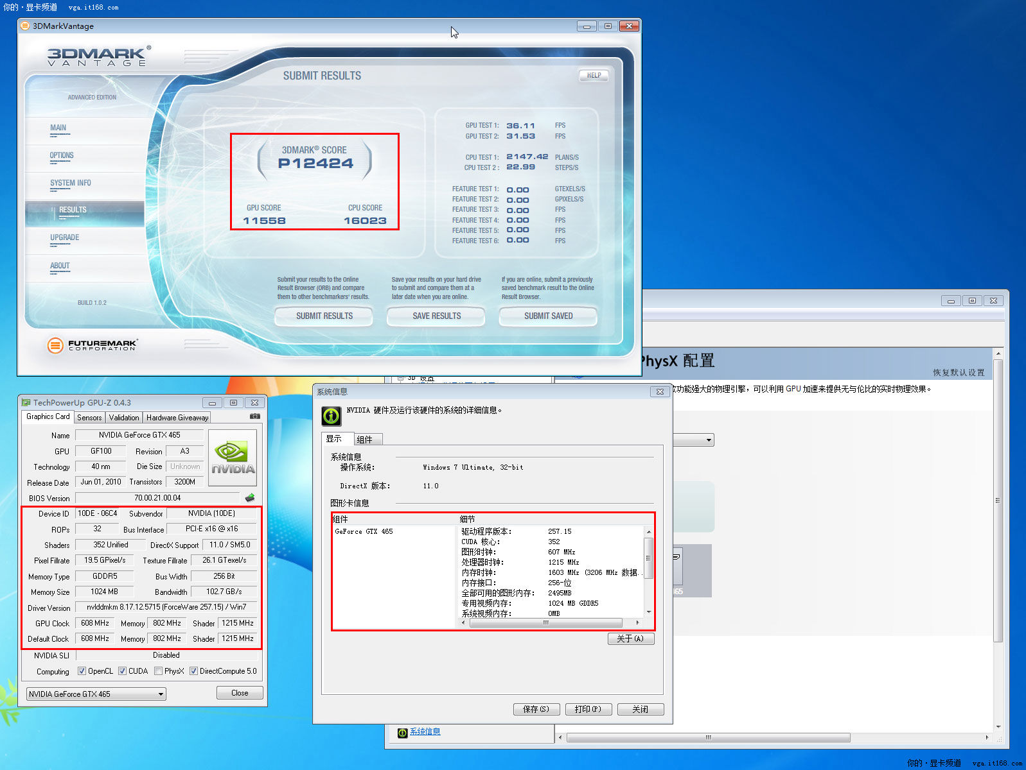Click the Name field NVIDIA GeForce GTX 465
The height and width of the screenshot is (770, 1026).
point(139,434)
